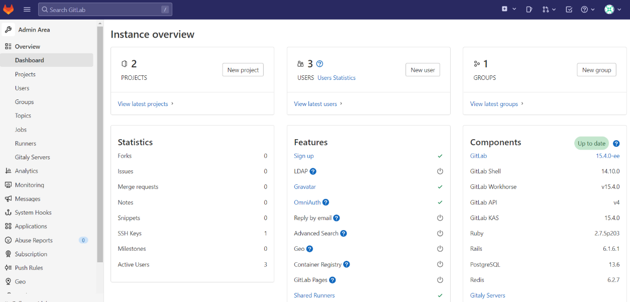Open View latest users link
This screenshot has width=630, height=302.
318,104
